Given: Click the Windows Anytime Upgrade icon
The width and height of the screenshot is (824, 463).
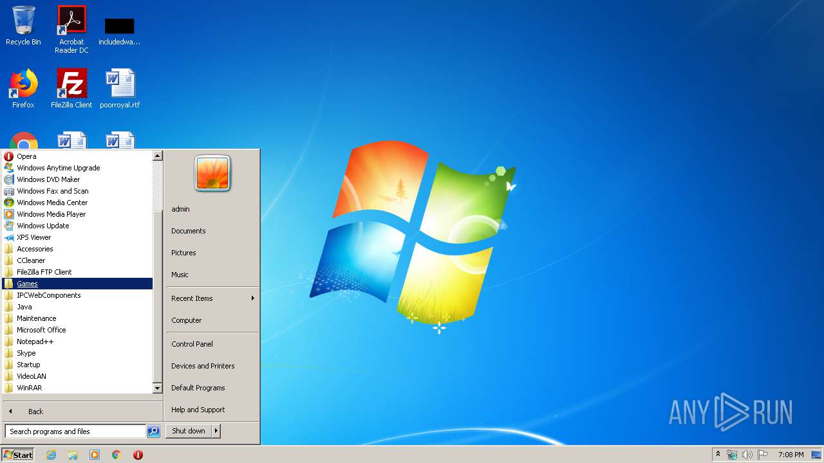Looking at the screenshot, I should point(9,168).
